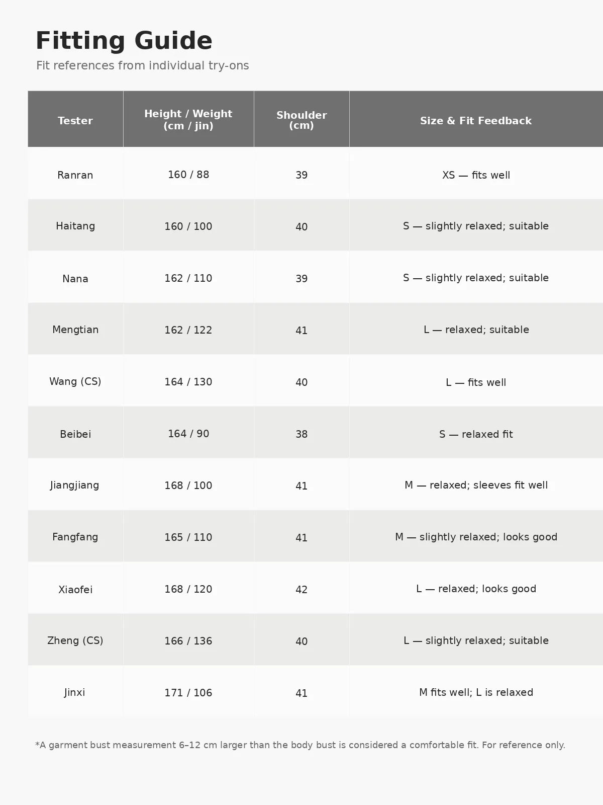Click Jinxi's M fits well; L is relaxed
603x805 pixels.
(476, 692)
